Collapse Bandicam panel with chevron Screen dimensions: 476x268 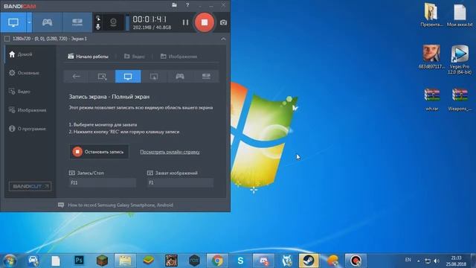pyautogui.click(x=223, y=39)
